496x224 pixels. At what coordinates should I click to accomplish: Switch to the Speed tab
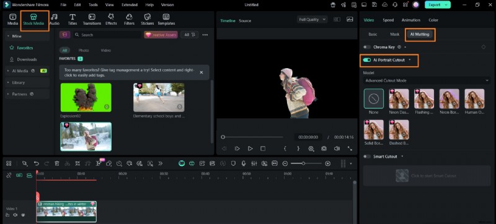coord(388,20)
